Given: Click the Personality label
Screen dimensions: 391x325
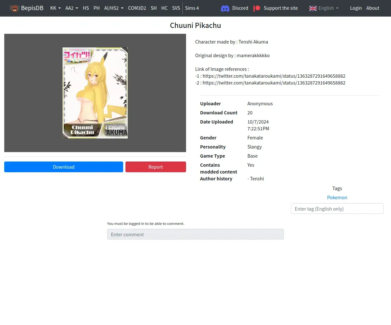Looking at the screenshot, I should pyautogui.click(x=213, y=147).
